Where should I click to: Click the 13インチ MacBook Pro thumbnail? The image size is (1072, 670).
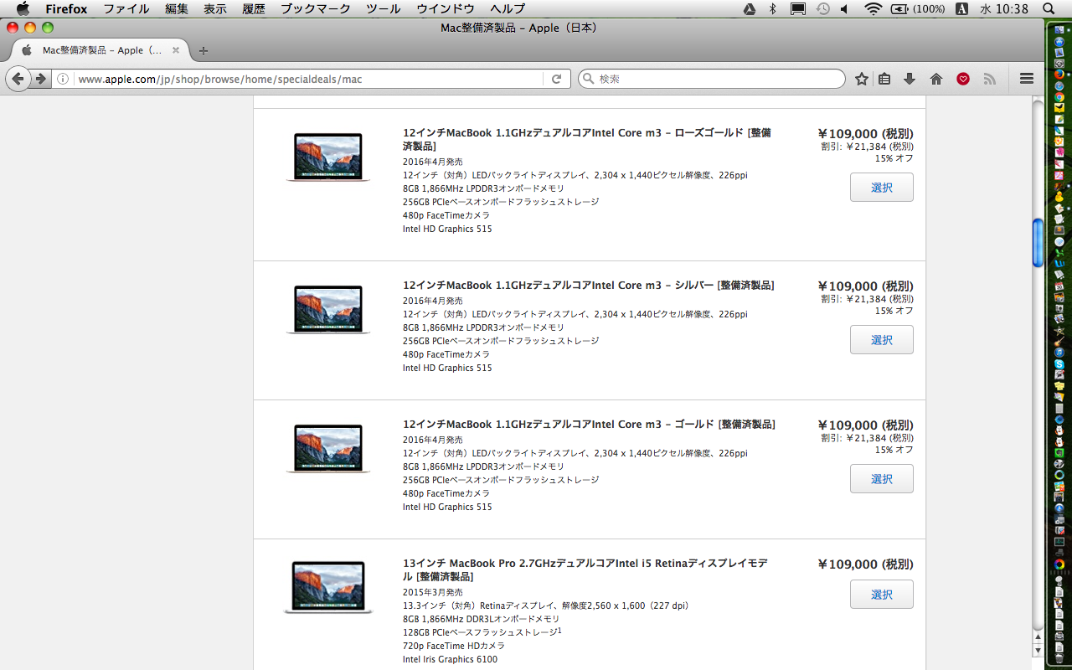(327, 587)
